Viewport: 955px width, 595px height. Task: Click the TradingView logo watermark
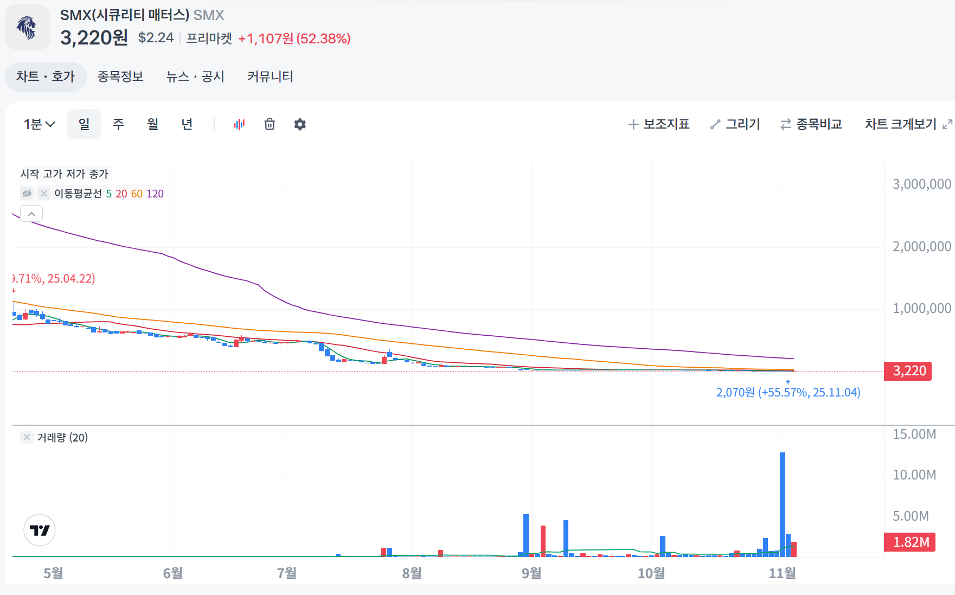pyautogui.click(x=40, y=530)
